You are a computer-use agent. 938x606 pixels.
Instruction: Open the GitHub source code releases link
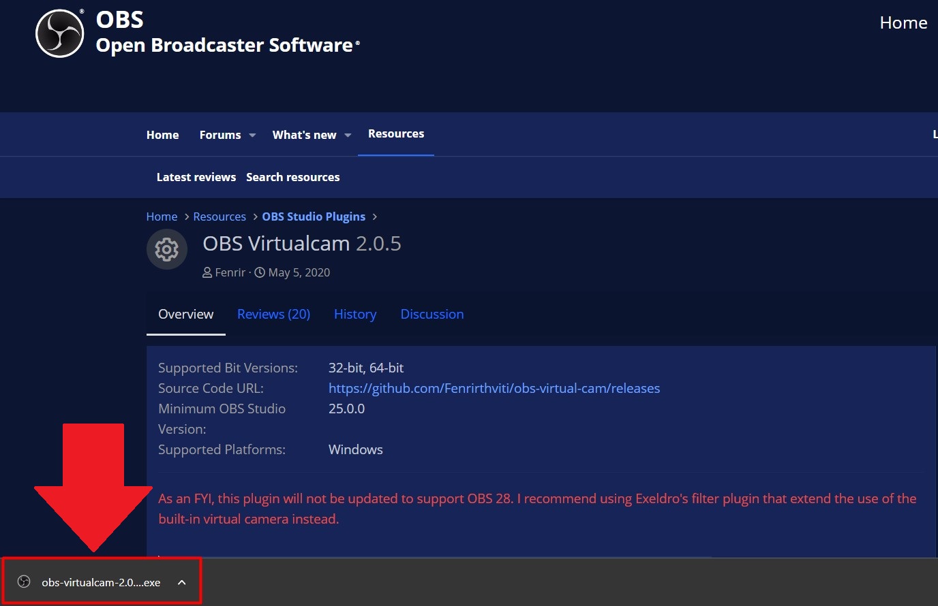[x=494, y=388]
